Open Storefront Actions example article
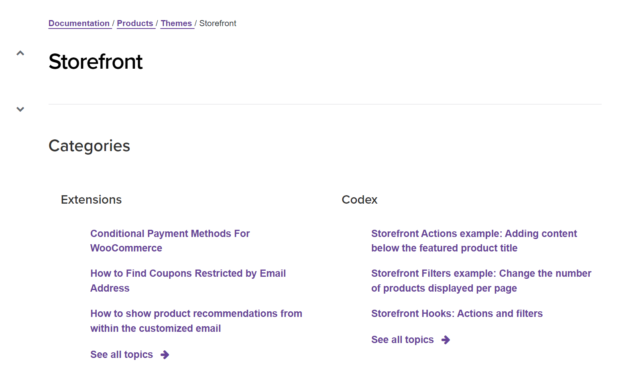Viewport: 637px width, 380px height. pos(474,241)
